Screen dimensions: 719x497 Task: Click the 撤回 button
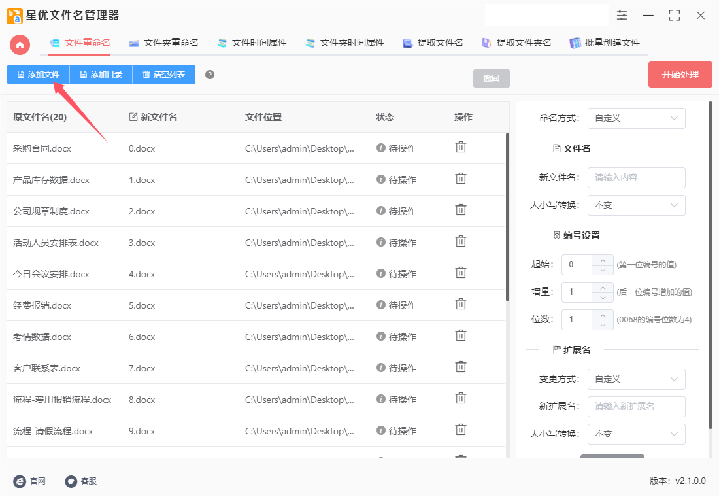tap(491, 78)
